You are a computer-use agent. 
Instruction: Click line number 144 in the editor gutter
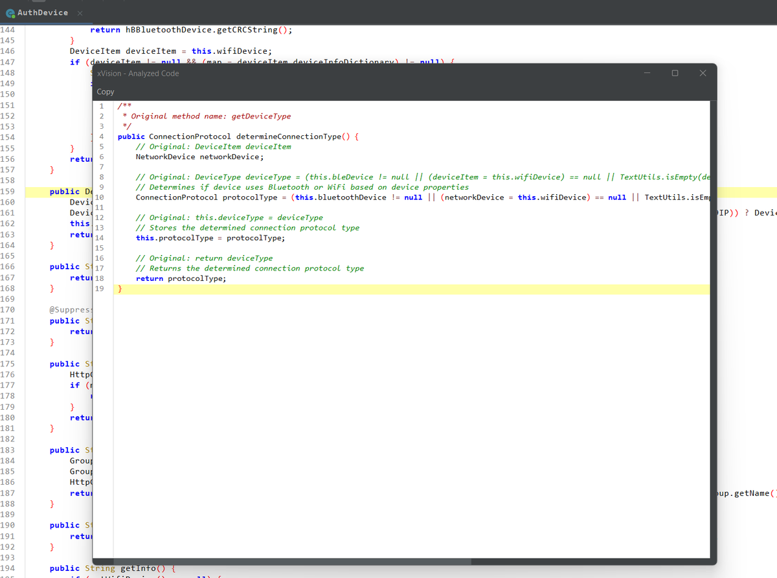coord(8,29)
